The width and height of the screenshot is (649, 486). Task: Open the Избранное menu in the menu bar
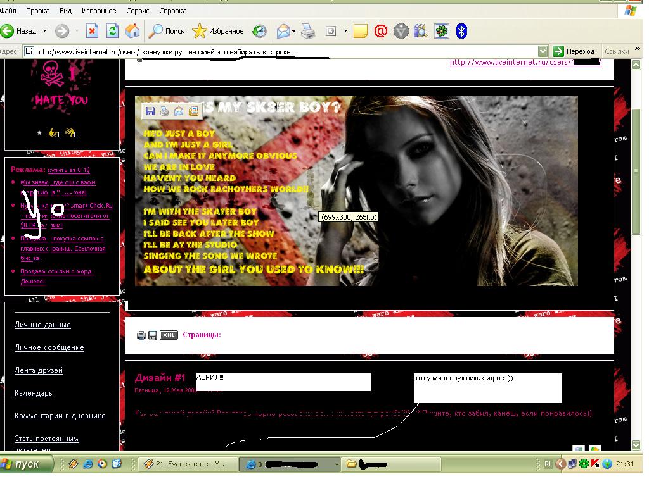99,11
